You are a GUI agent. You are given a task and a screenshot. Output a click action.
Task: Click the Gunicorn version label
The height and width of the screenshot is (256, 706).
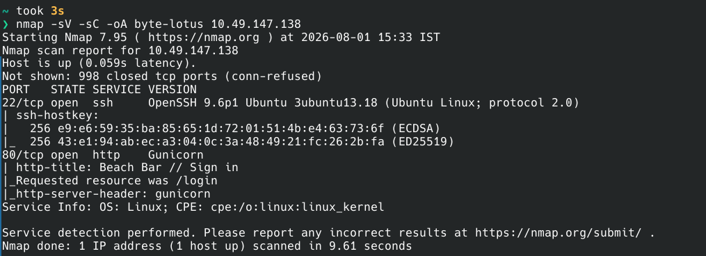[x=175, y=155]
